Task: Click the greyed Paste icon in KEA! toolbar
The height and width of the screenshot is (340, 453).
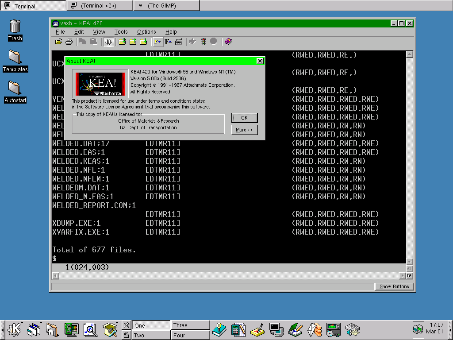Action: click(93, 42)
